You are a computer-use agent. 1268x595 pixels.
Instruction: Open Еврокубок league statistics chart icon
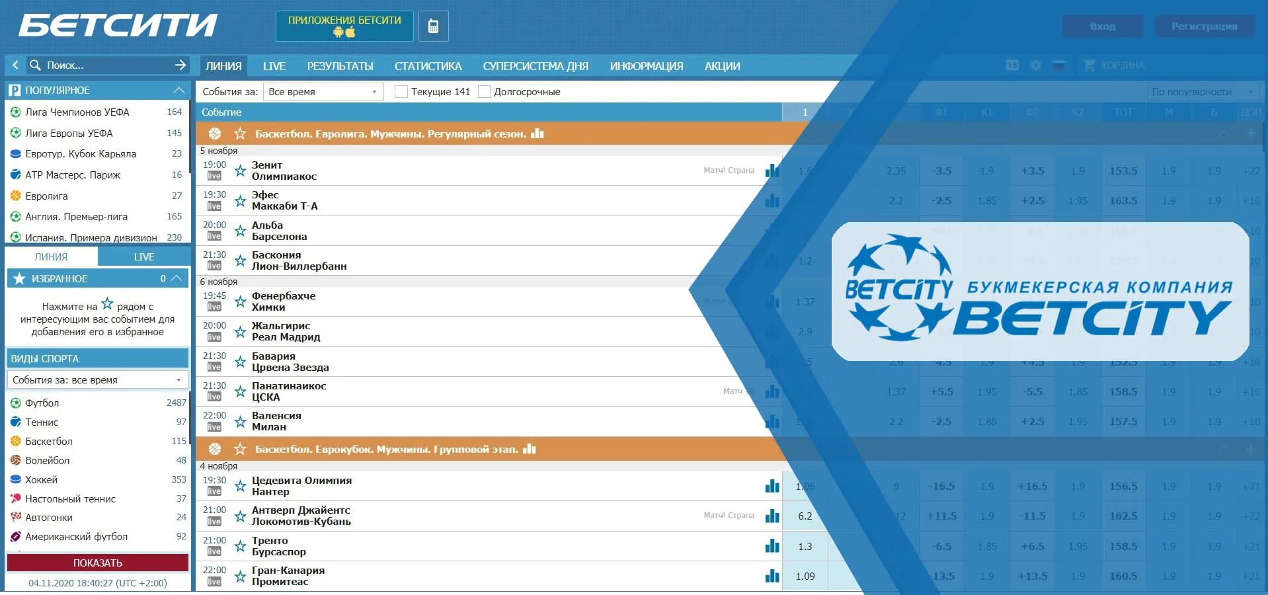pos(529,449)
